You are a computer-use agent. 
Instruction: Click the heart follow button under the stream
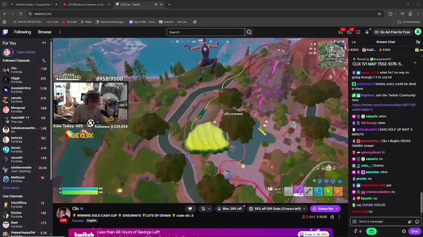[x=190, y=209]
